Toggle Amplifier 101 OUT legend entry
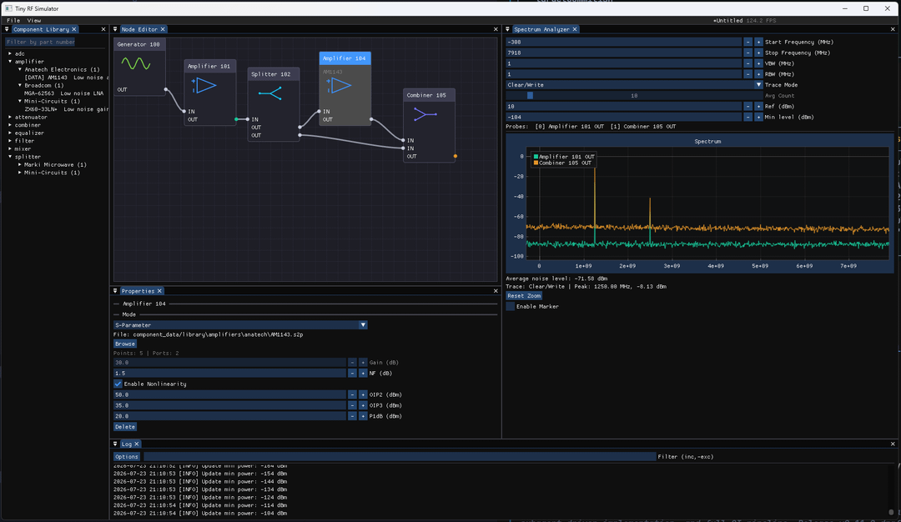Image resolution: width=901 pixels, height=522 pixels. pos(564,156)
